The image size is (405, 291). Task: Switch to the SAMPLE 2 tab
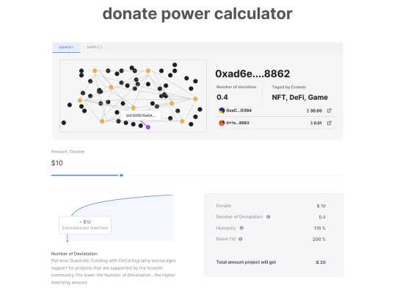click(x=94, y=47)
